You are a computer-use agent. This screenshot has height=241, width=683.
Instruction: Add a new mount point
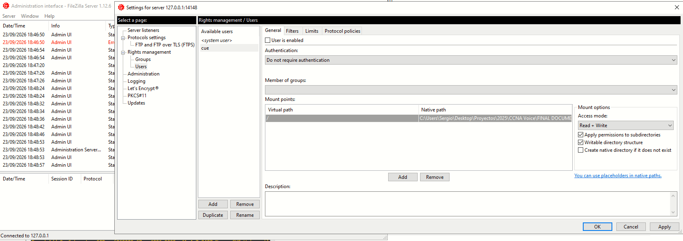[403, 177]
